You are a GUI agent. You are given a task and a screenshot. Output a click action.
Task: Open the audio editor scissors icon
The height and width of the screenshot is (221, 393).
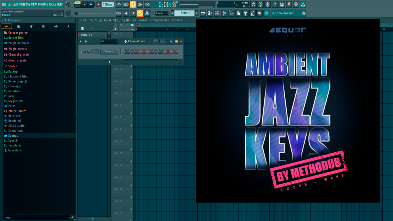pyautogui.click(x=261, y=4)
